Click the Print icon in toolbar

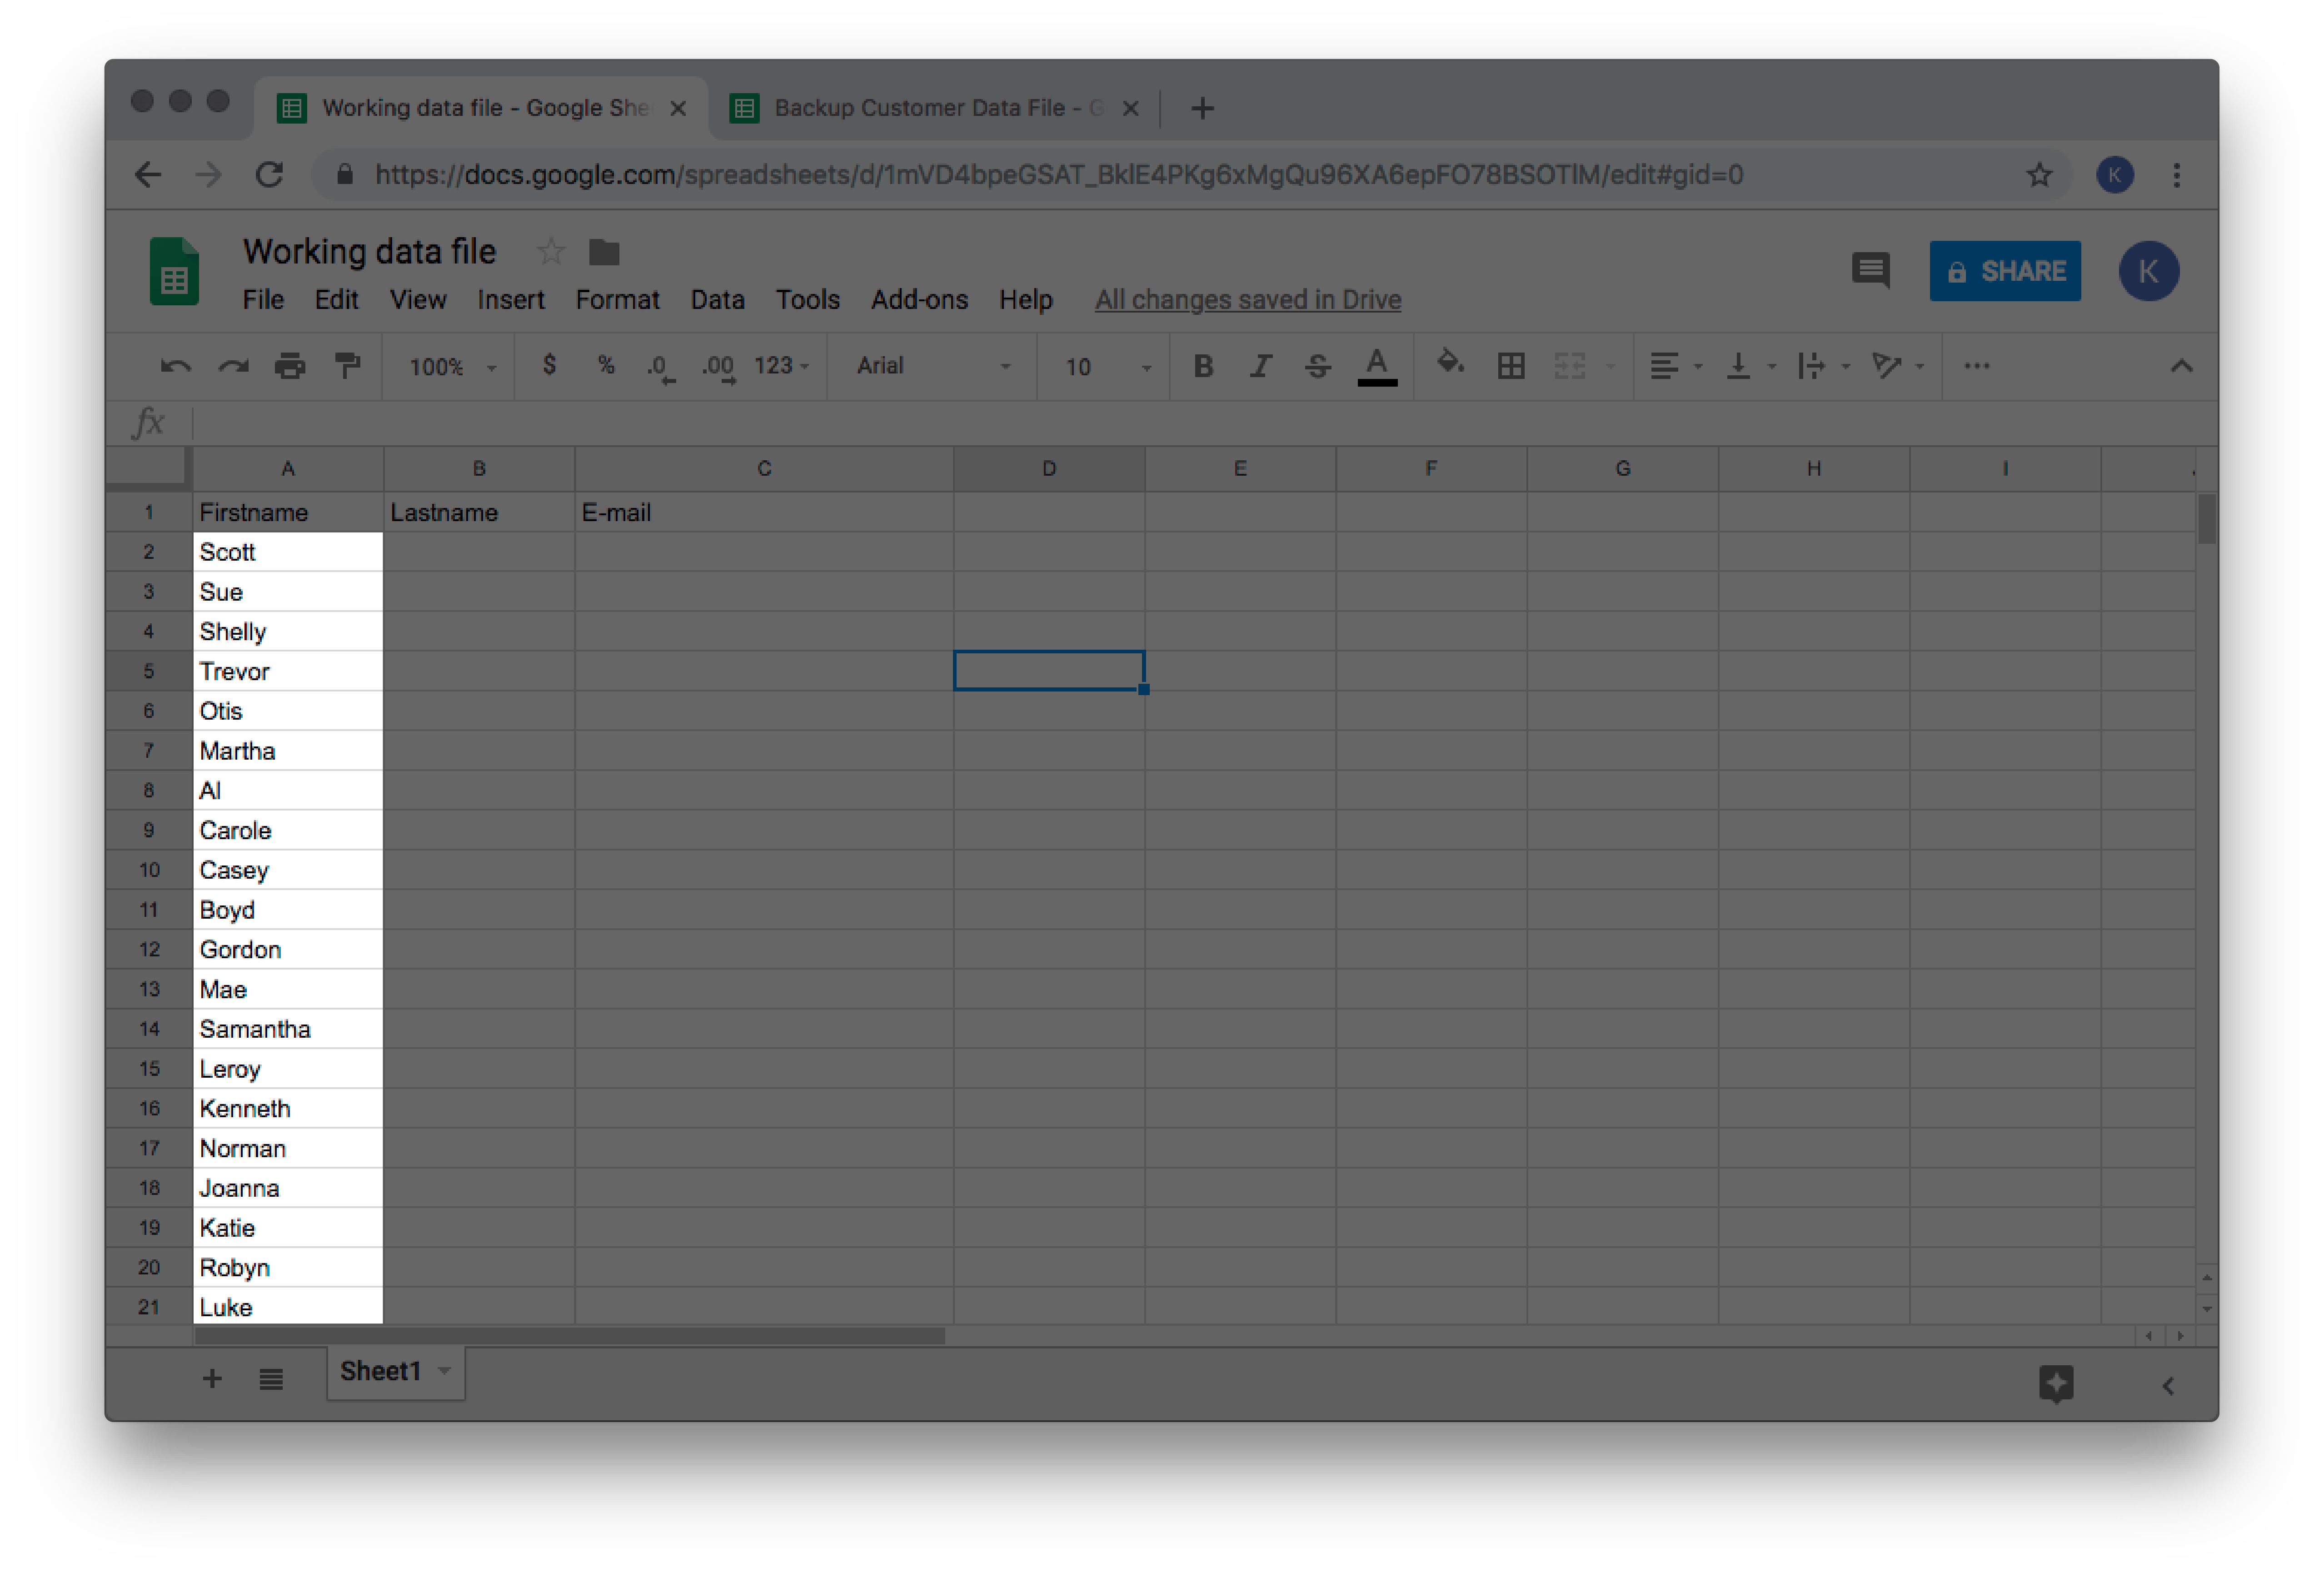coord(290,367)
